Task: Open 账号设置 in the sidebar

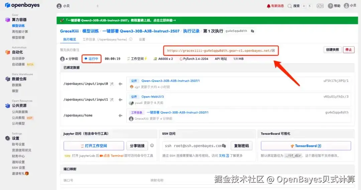Action: pyautogui.click(x=18, y=144)
